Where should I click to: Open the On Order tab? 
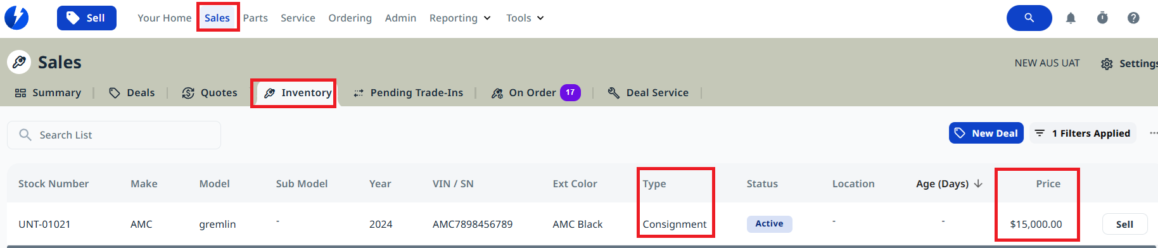point(535,93)
